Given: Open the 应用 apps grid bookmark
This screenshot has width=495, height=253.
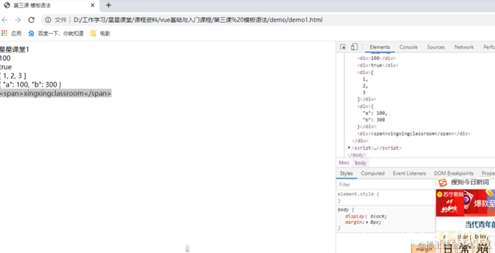Looking at the screenshot, I should pos(11,34).
